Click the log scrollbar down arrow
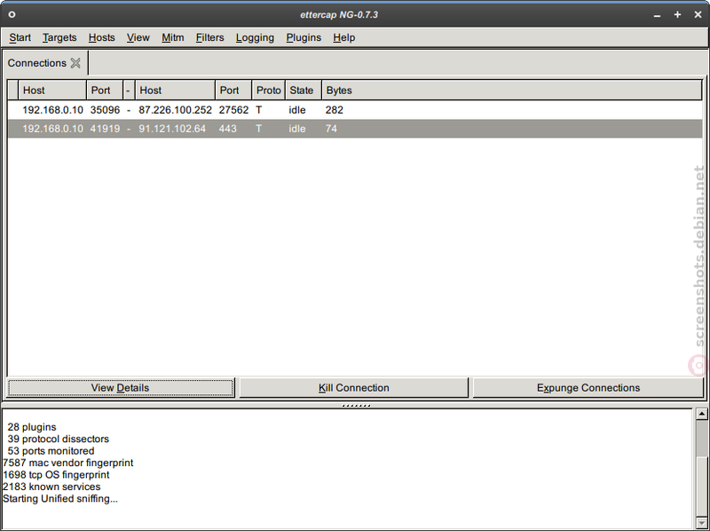The height and width of the screenshot is (531, 710). pos(701,522)
